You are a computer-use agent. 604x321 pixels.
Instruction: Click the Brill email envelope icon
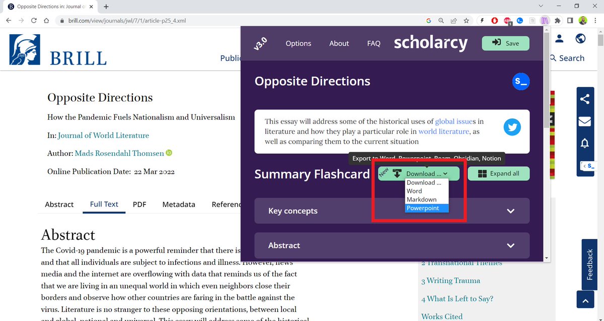click(585, 121)
